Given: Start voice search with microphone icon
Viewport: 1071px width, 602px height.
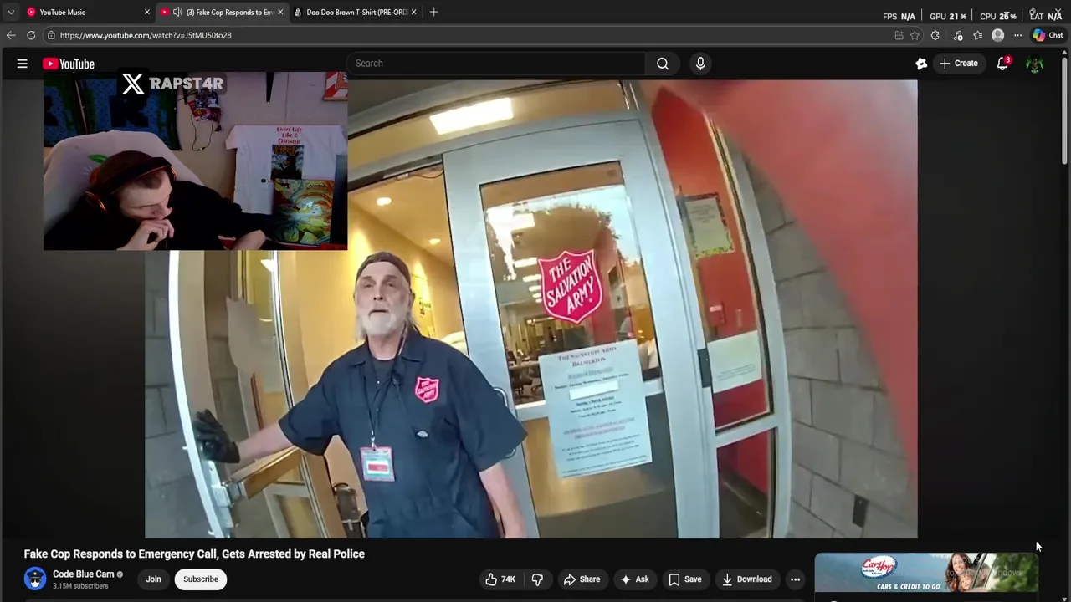Looking at the screenshot, I should coord(700,64).
